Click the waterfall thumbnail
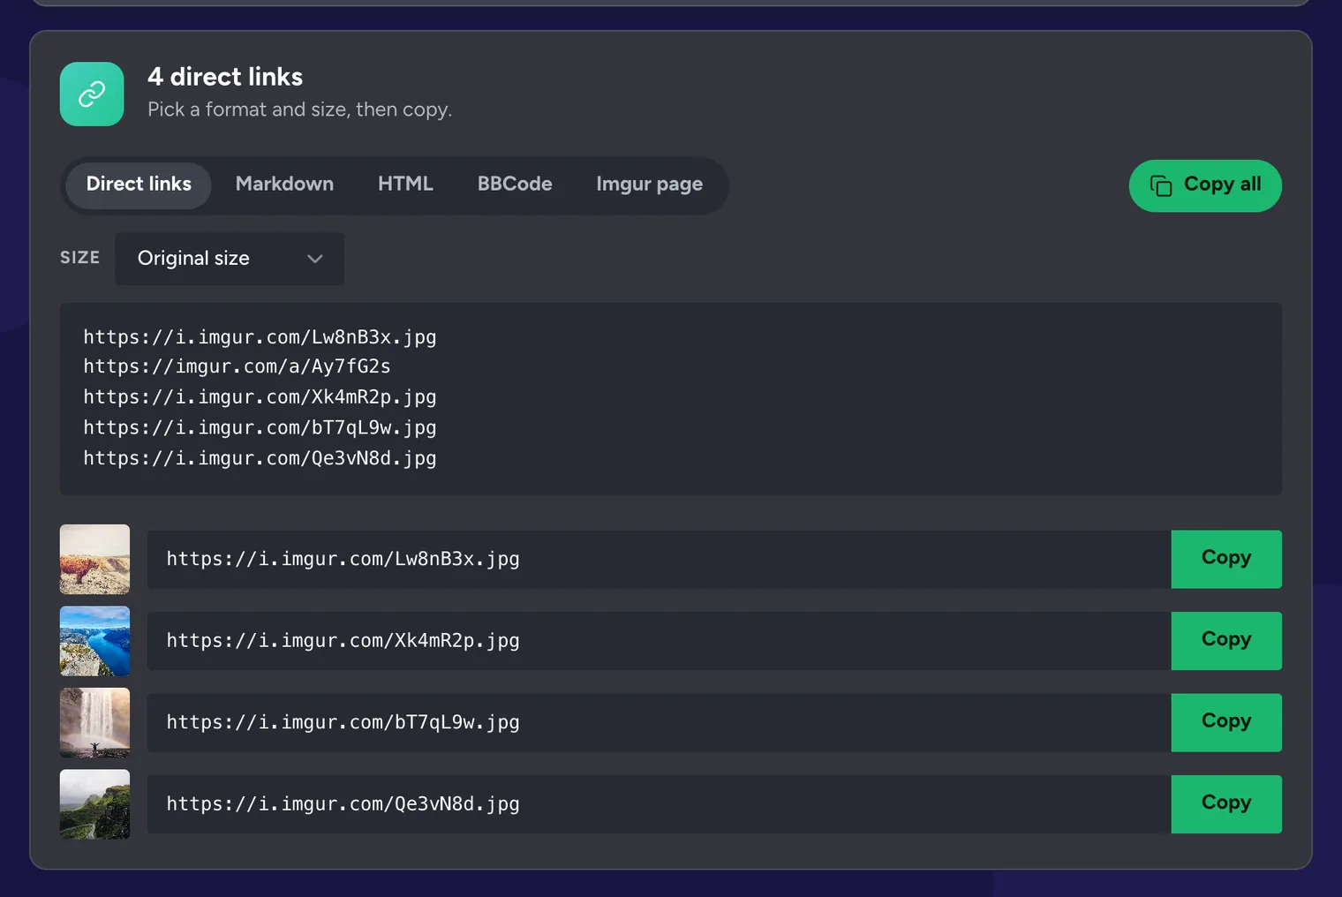1342x897 pixels. click(x=94, y=722)
